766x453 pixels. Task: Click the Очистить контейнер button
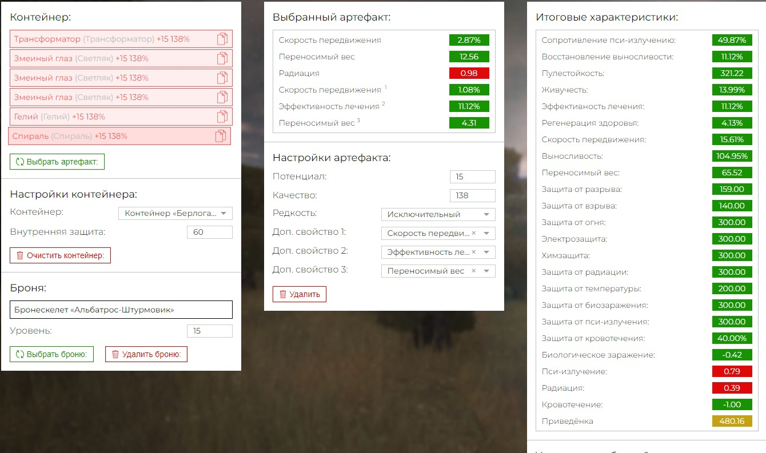coord(60,255)
